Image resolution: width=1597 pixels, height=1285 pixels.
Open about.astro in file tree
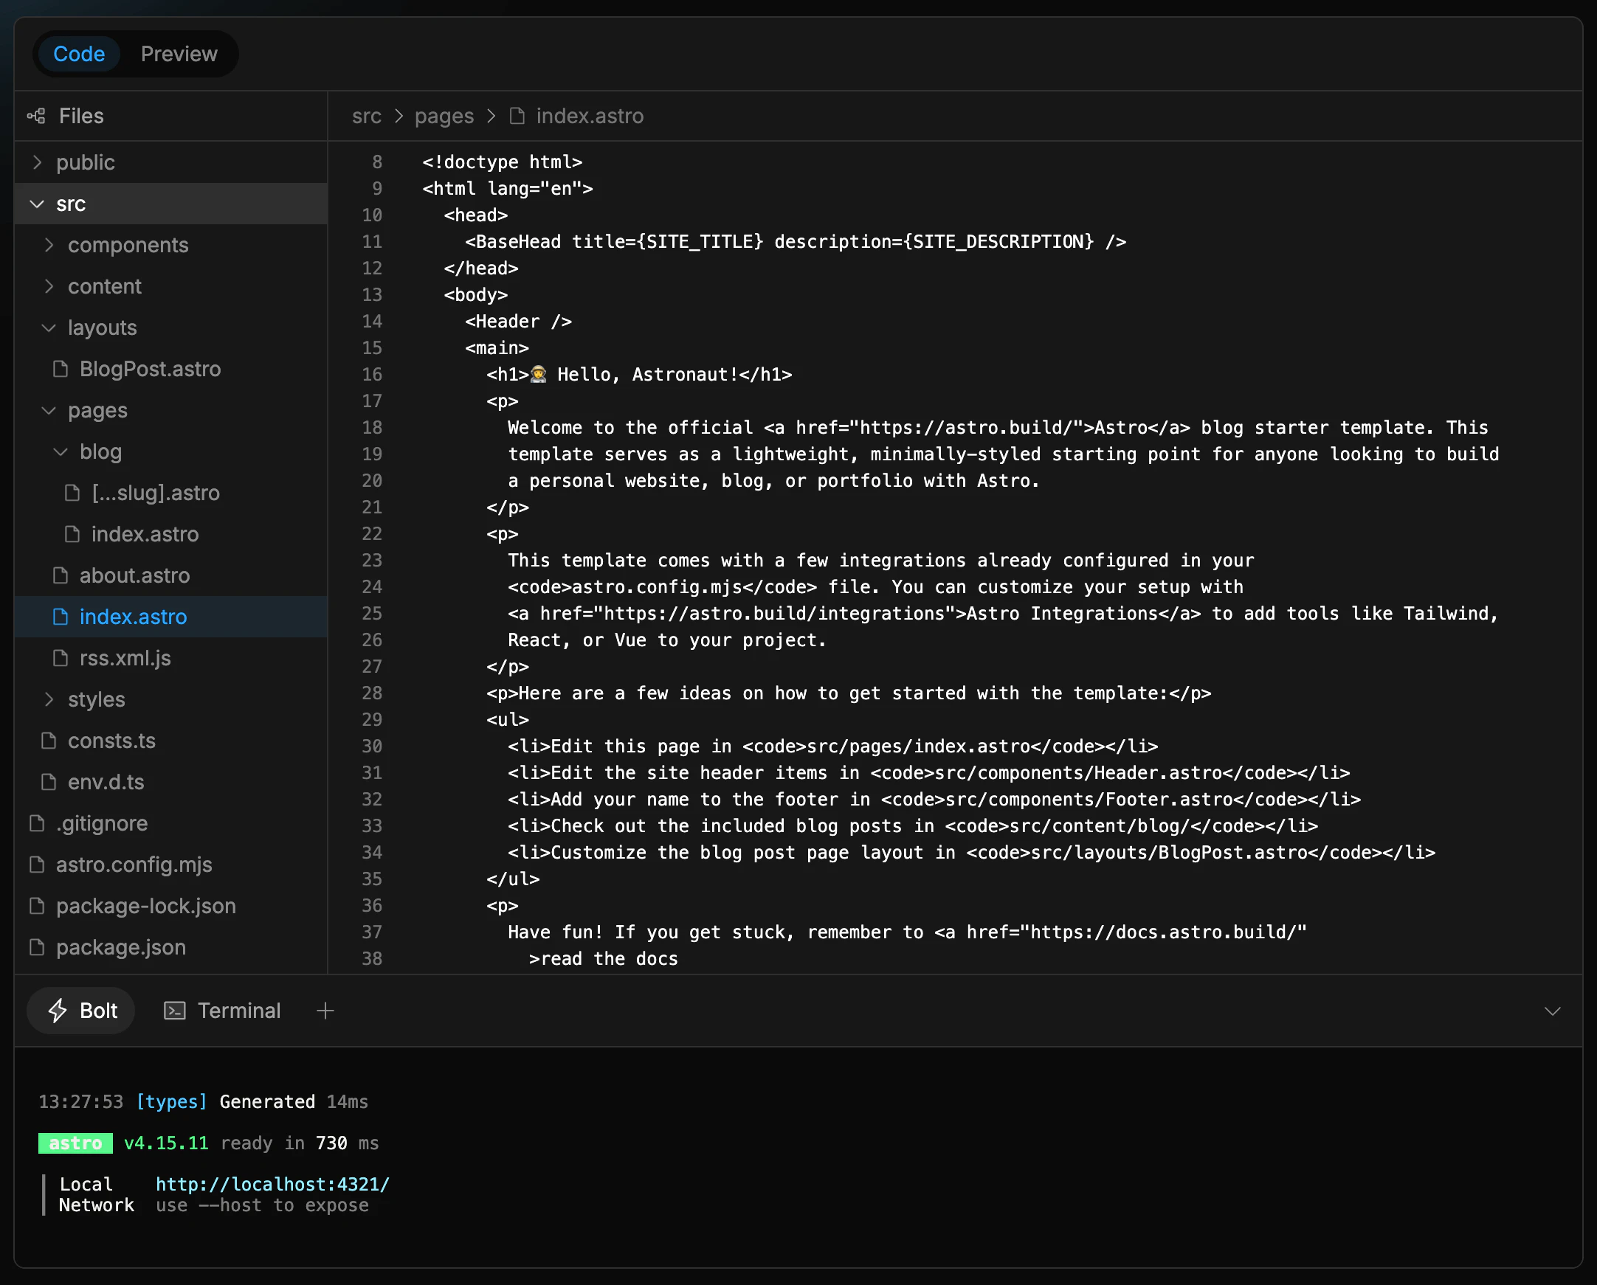[134, 575]
